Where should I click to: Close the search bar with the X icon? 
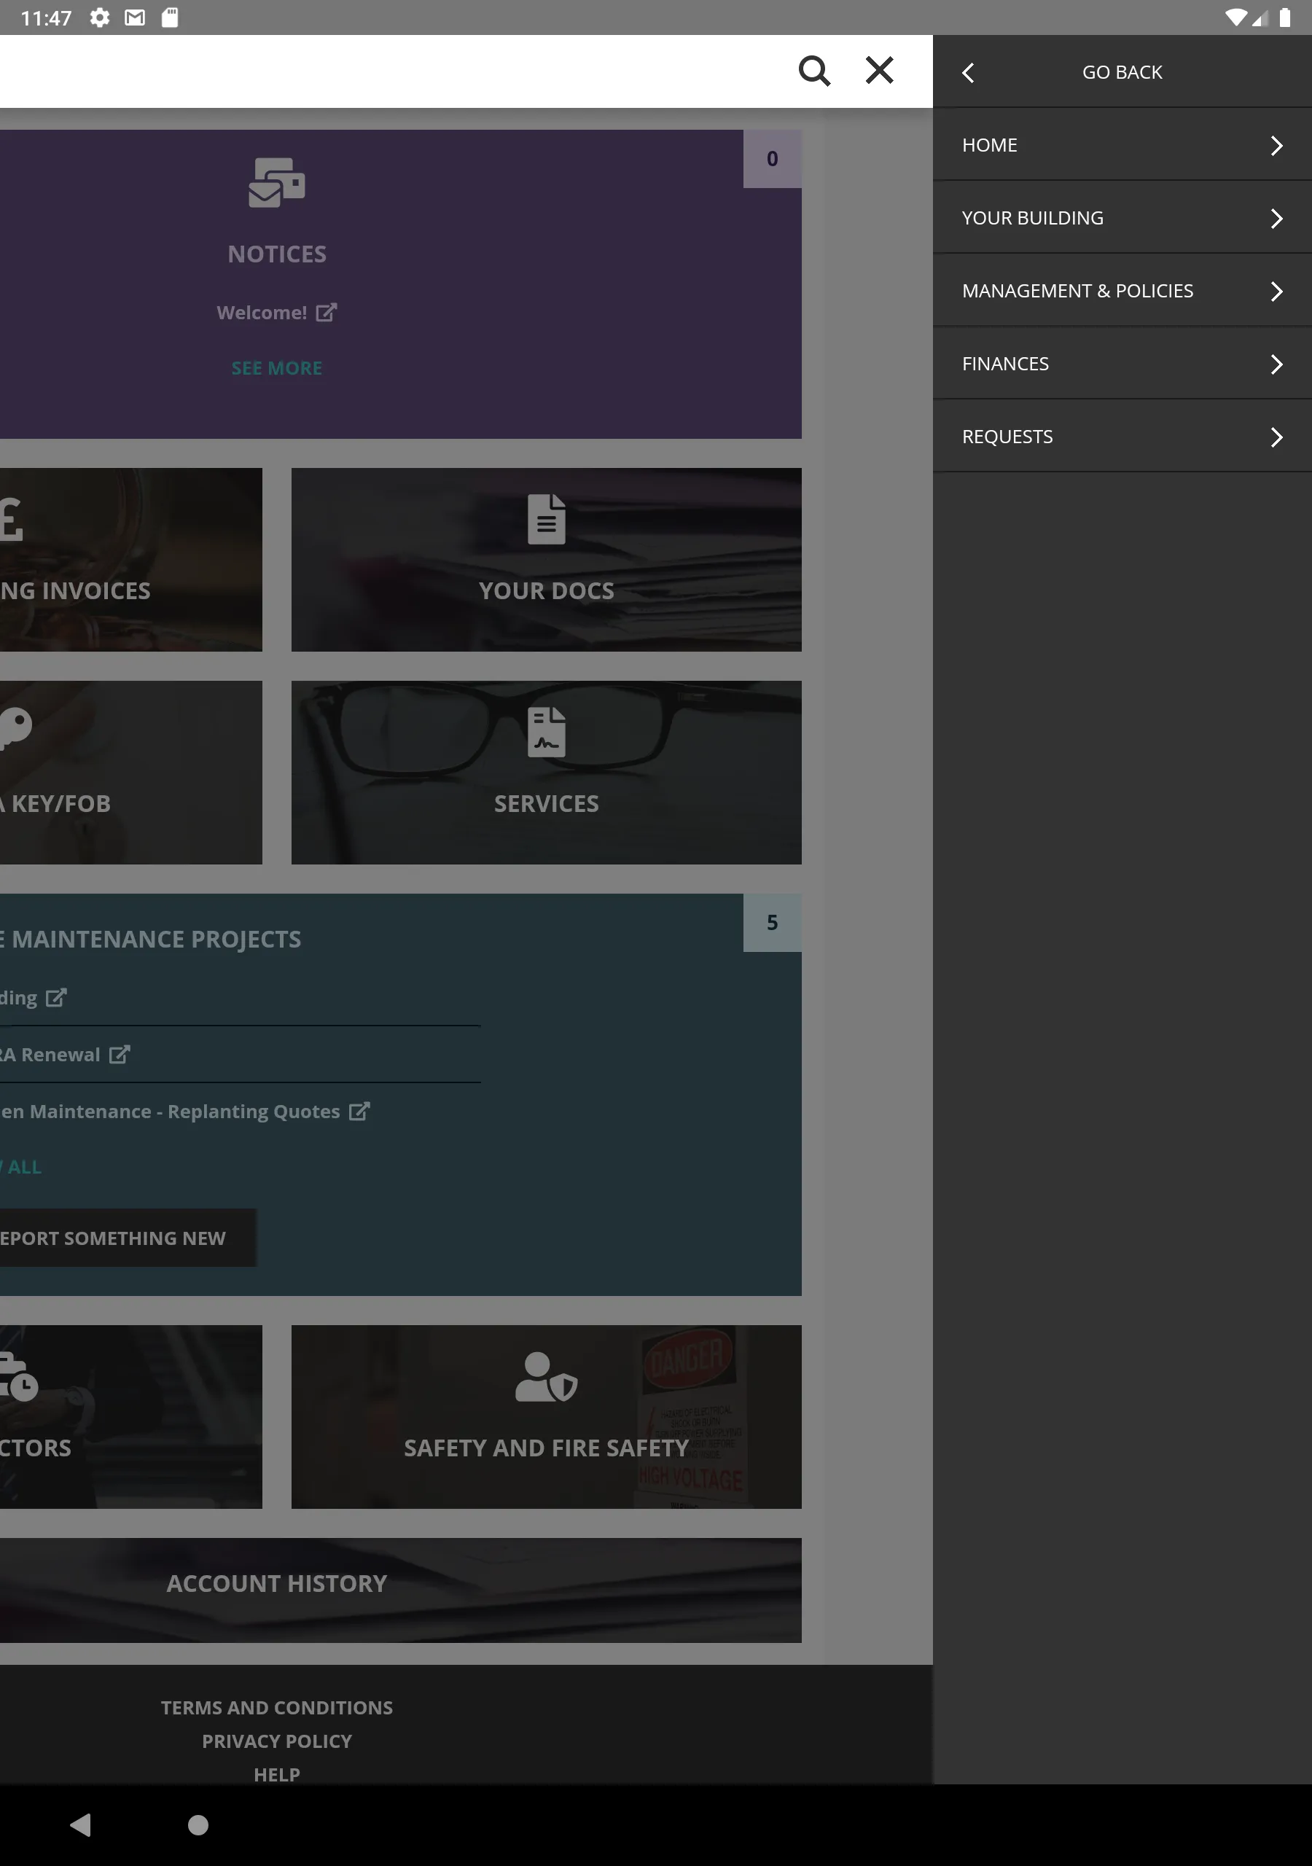coord(880,70)
